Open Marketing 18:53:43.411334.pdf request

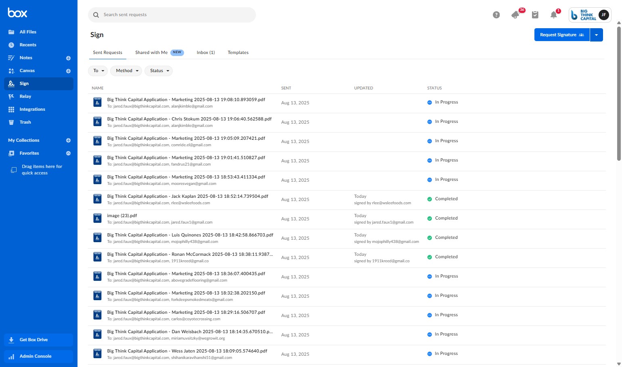[x=186, y=177]
